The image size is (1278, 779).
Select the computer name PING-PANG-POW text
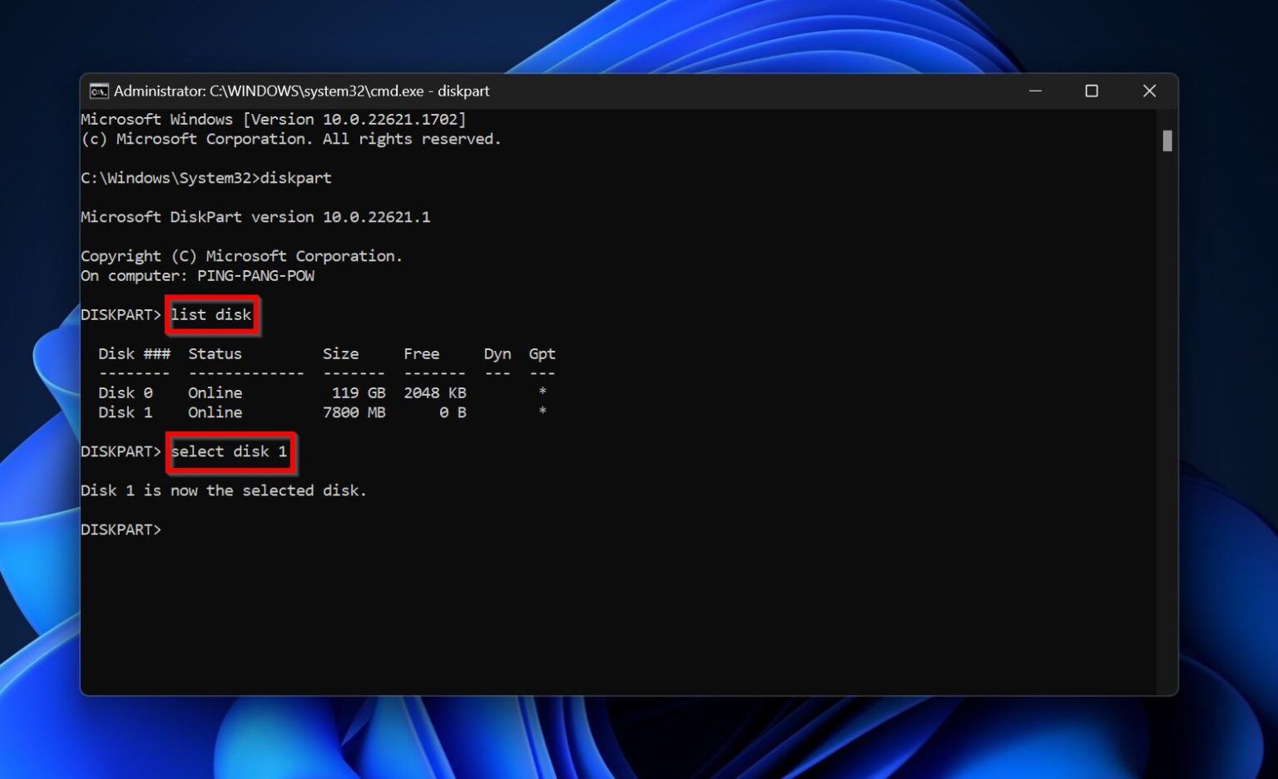[x=256, y=275]
